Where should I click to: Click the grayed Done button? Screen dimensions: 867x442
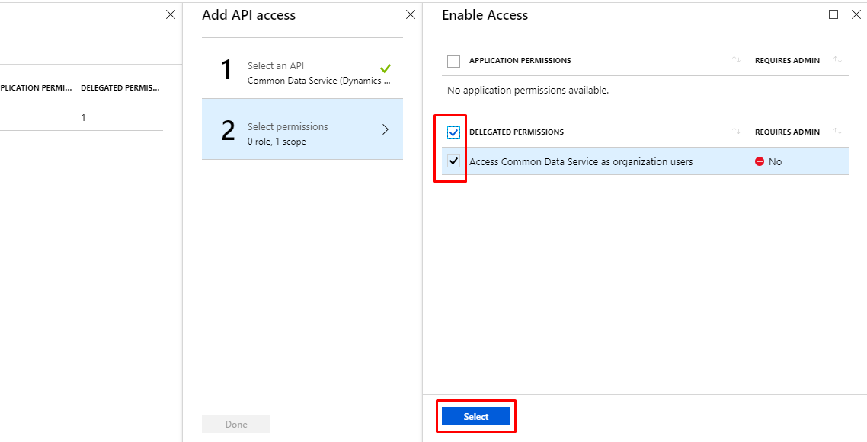235,424
